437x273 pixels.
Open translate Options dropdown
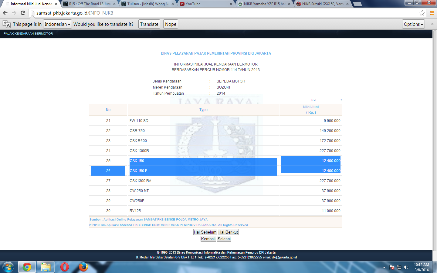pos(413,24)
